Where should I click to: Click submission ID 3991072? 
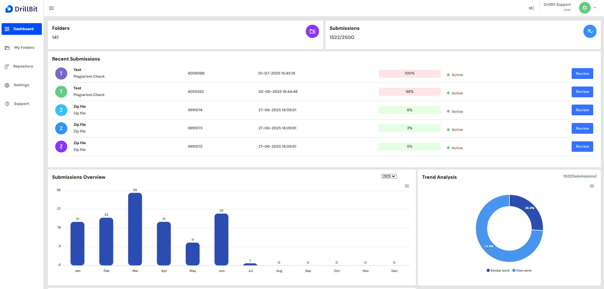[195, 146]
